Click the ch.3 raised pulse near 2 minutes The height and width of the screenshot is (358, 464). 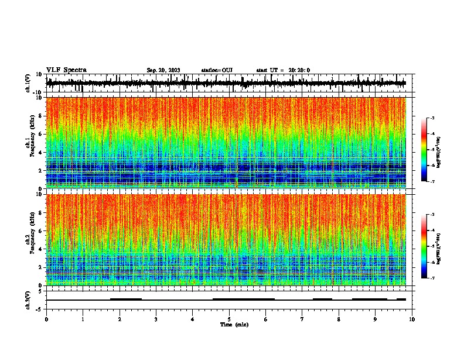(x=126, y=299)
